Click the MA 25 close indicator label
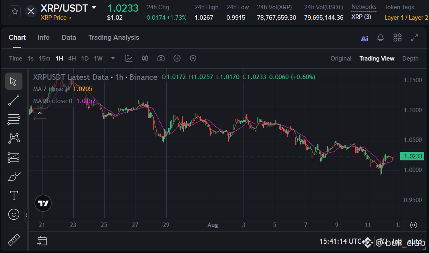Viewport: 429px width, 253px height. [53, 101]
